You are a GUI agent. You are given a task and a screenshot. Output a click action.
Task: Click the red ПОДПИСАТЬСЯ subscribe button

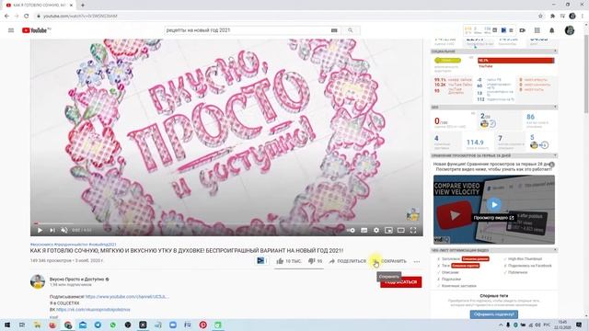tap(401, 282)
